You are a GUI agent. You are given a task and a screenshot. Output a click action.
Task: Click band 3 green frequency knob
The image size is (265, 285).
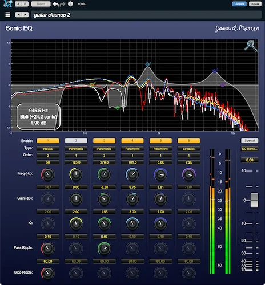(104, 174)
